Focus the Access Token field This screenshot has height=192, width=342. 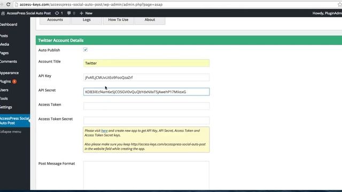point(146,106)
